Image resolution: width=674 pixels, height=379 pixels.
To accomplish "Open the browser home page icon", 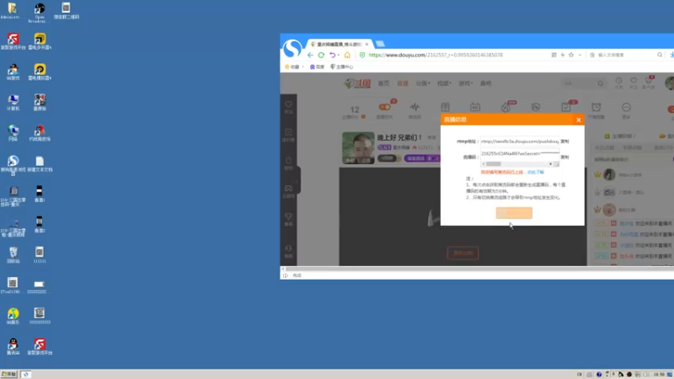I will (347, 55).
